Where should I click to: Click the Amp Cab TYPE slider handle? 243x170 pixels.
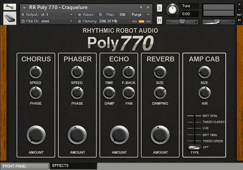click(x=194, y=147)
